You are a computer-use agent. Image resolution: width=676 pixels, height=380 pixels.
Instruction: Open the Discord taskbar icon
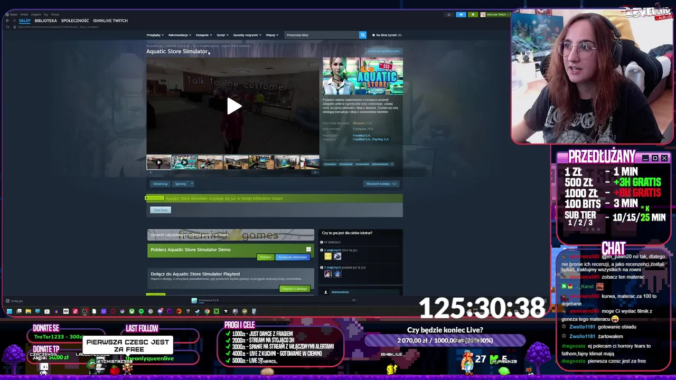160,311
